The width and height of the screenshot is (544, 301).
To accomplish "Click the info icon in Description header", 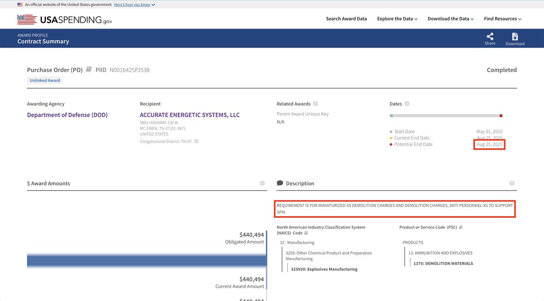I will click(x=512, y=183).
